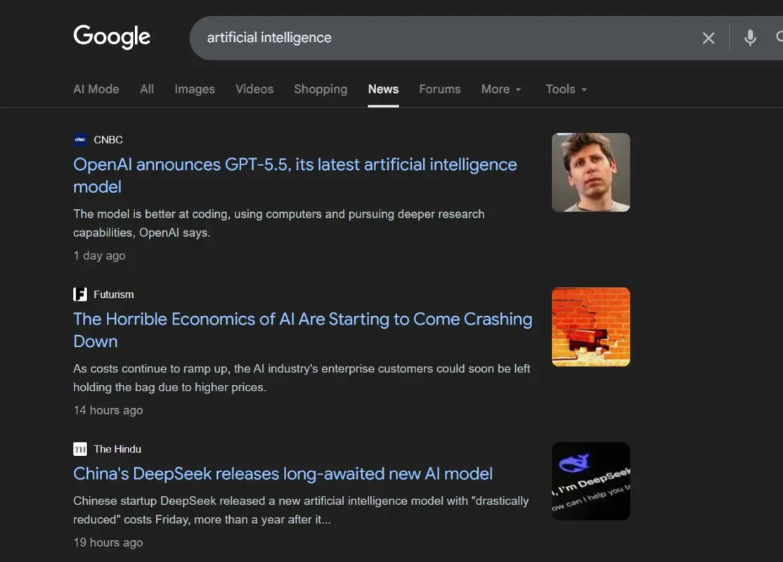
Task: Open the Images tab
Action: point(195,89)
